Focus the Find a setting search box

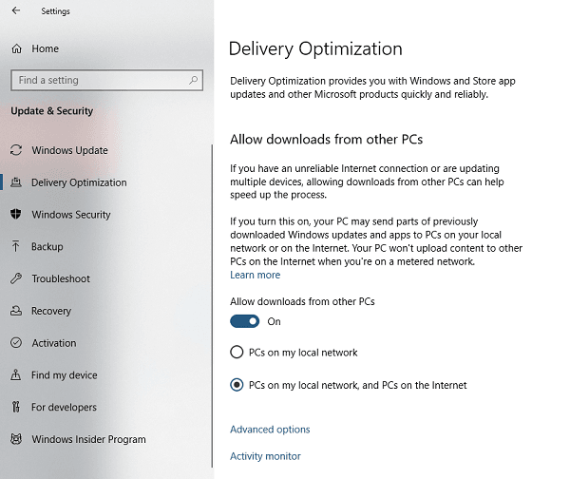(106, 80)
